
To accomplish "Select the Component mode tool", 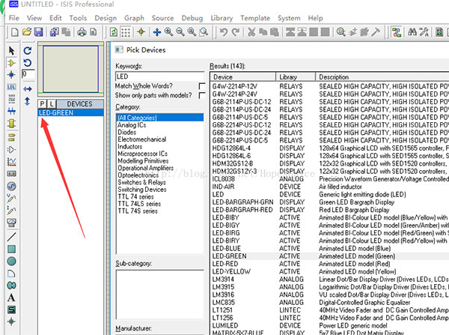I will [x=11, y=62].
